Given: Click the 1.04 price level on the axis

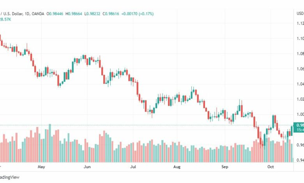Looking at the screenshot, I should tap(300, 84).
